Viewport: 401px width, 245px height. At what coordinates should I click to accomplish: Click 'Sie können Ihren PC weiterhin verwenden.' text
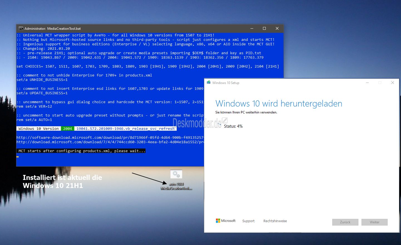pyautogui.click(x=246, y=112)
